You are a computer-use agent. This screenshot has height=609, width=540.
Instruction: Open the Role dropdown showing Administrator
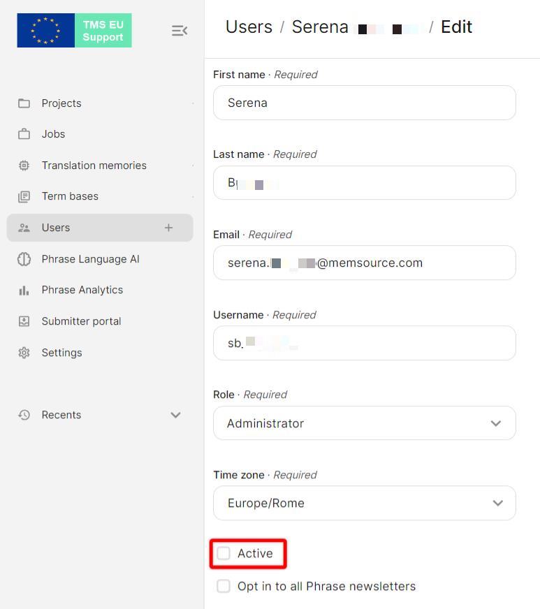click(x=365, y=423)
